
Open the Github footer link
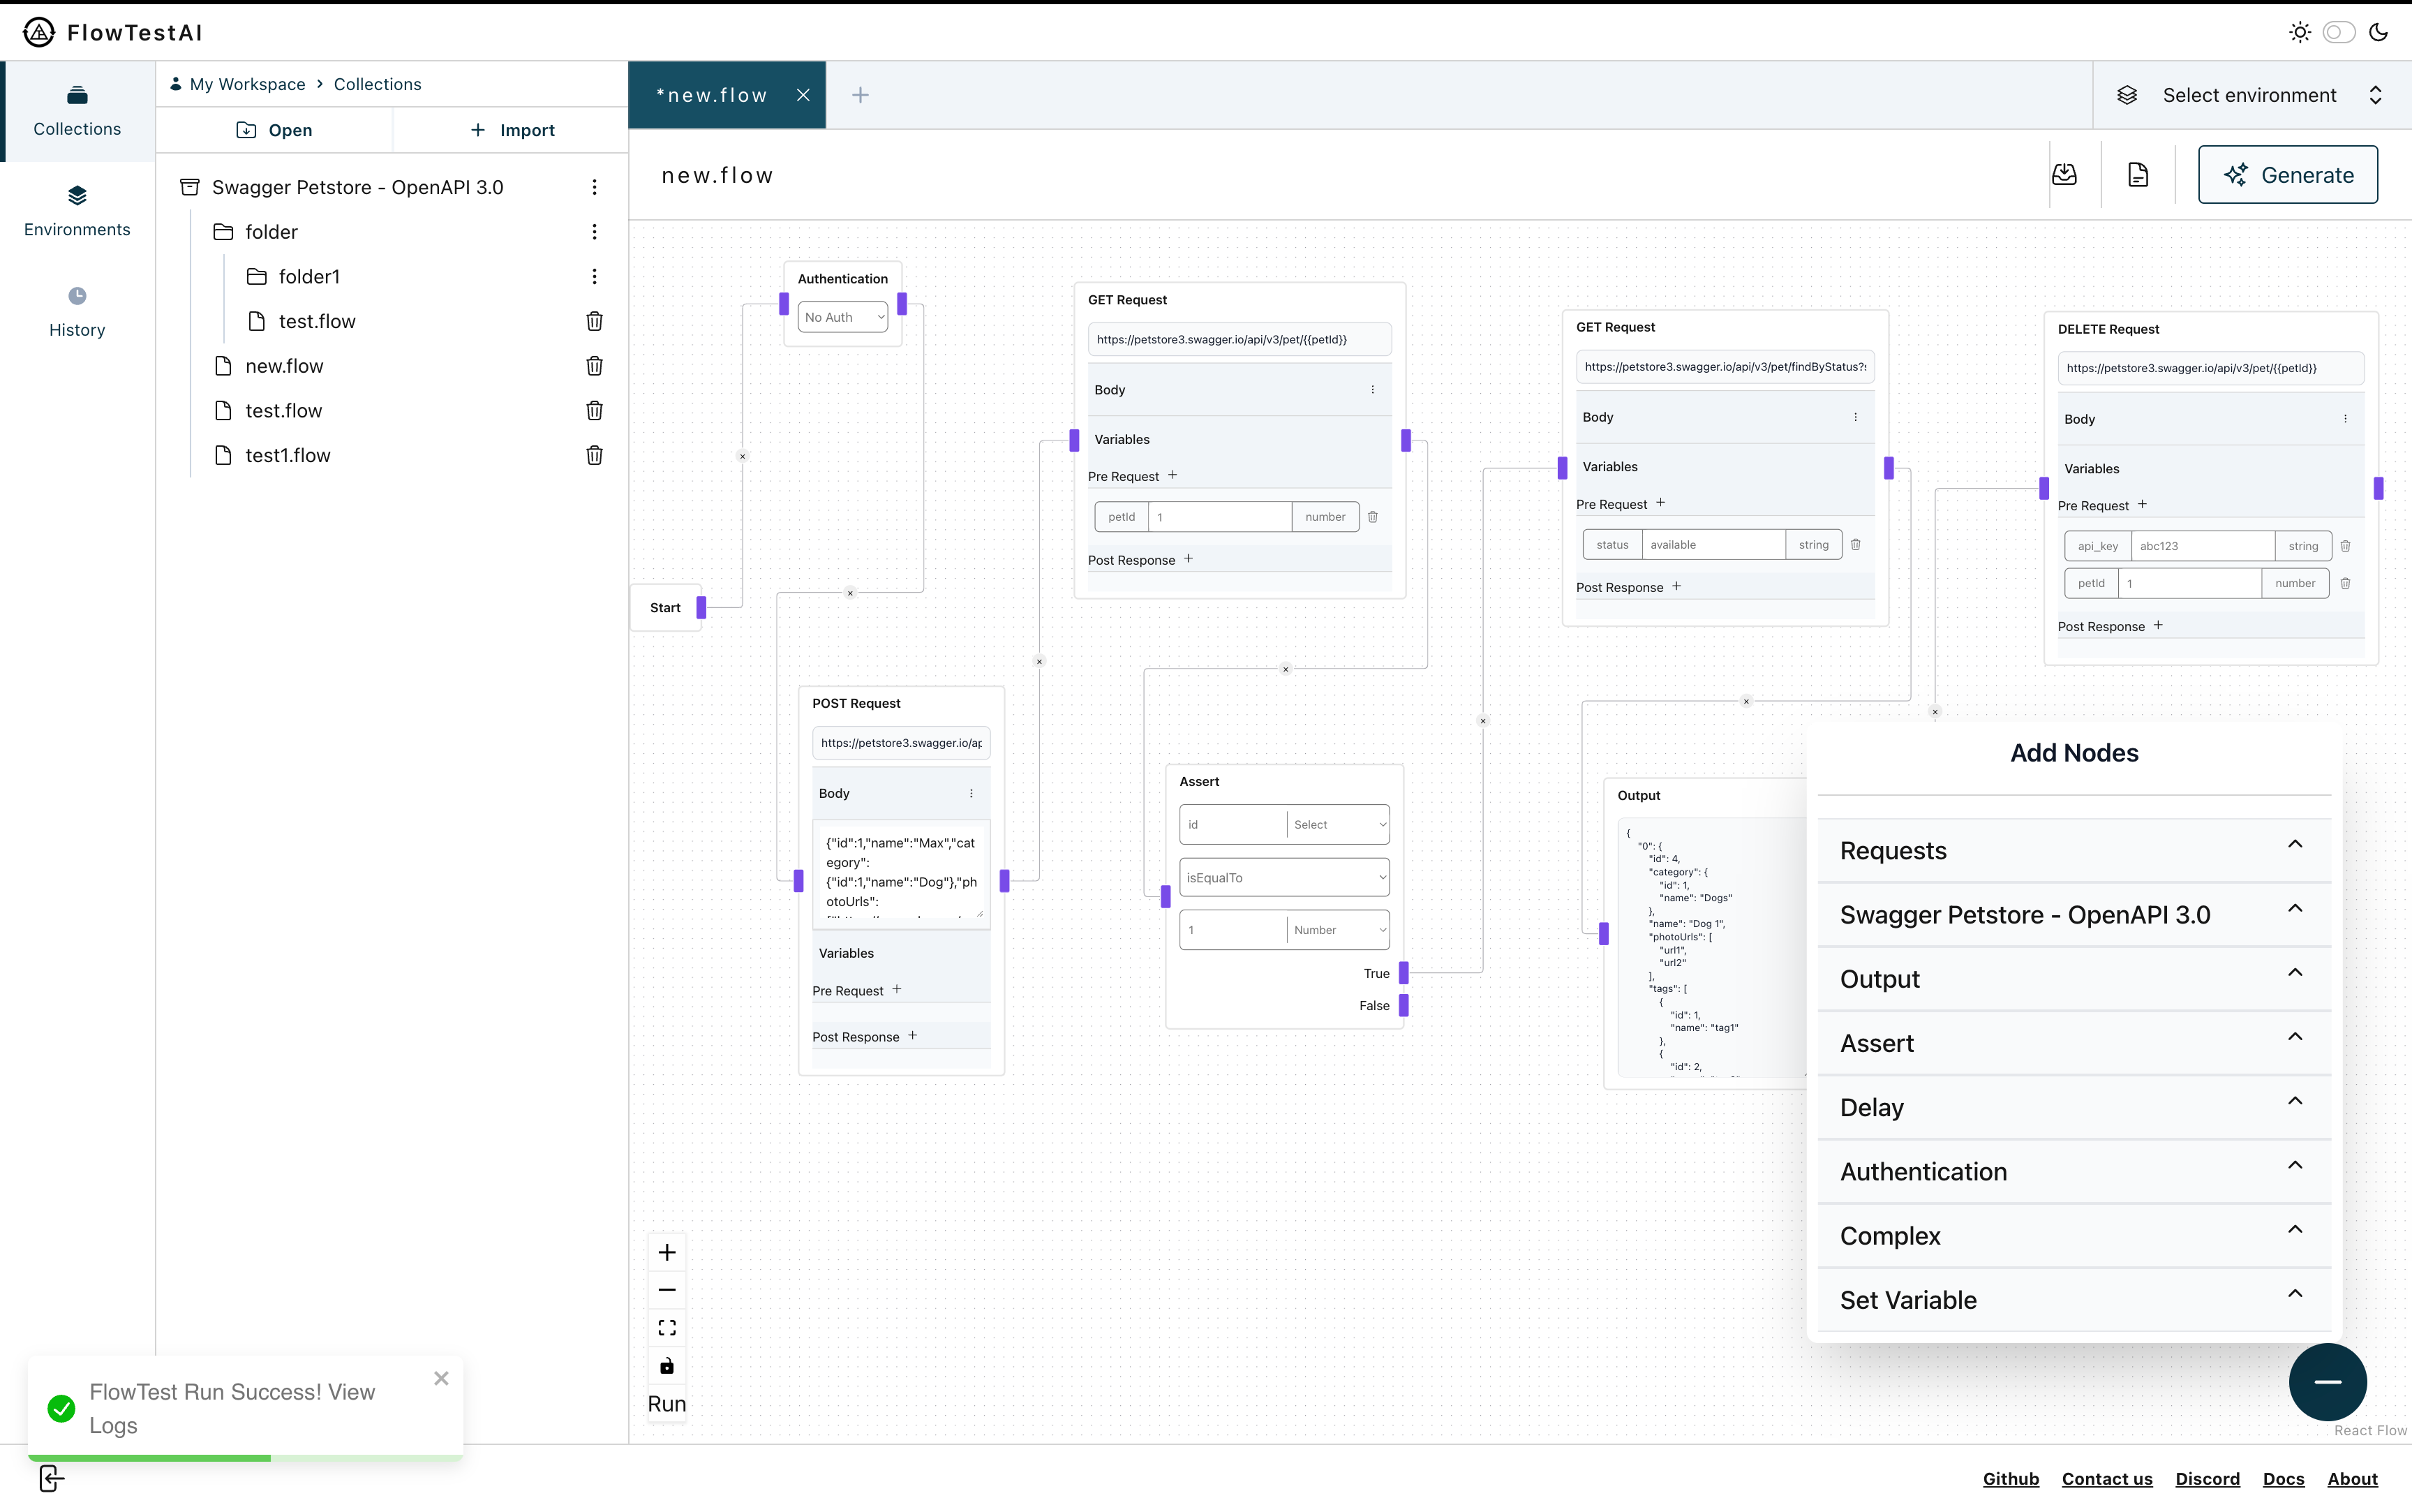2010,1479
